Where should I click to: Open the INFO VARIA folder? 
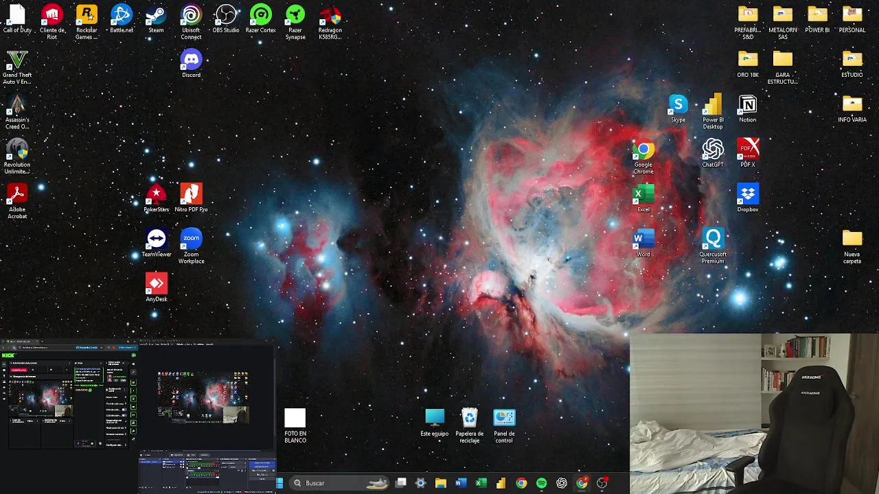(x=852, y=109)
